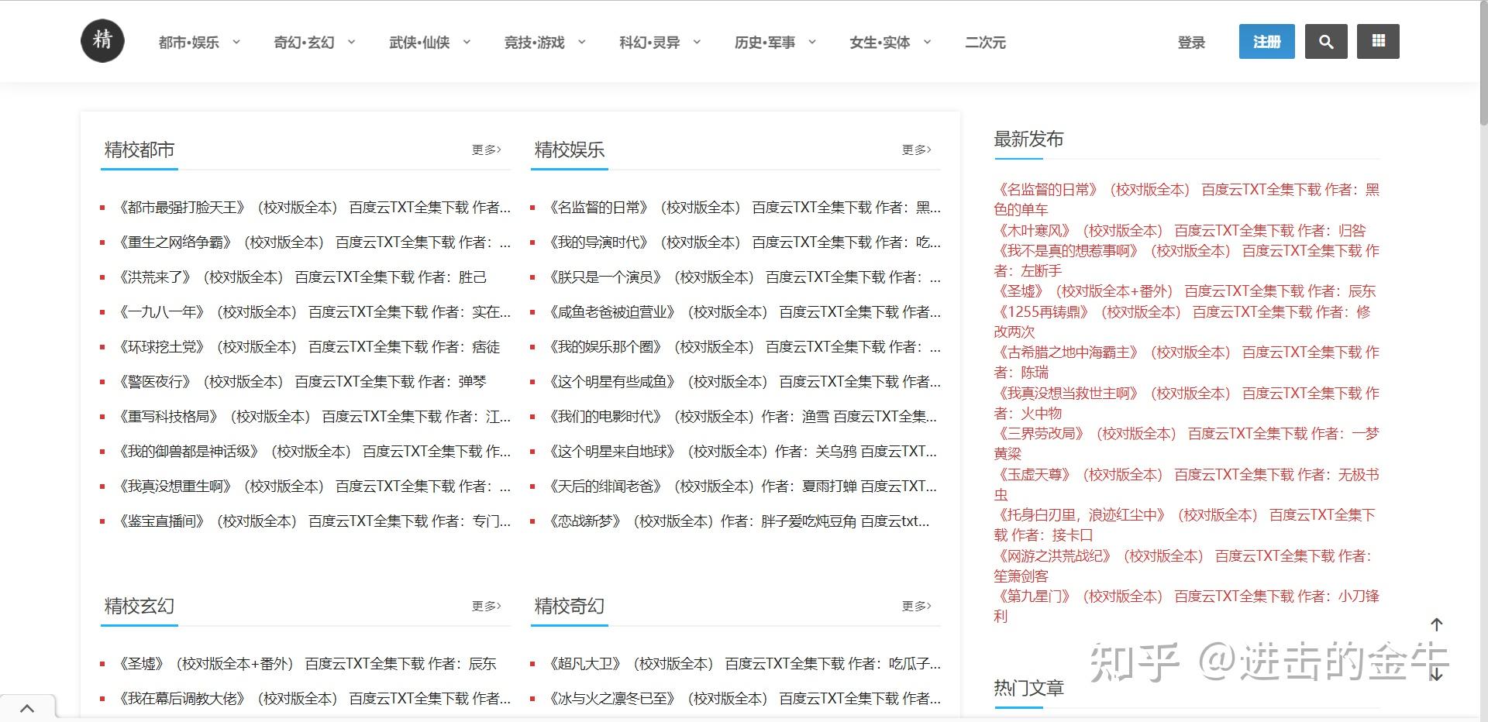Open 《1255再铸鼎》 in the sidebar

(1183, 321)
